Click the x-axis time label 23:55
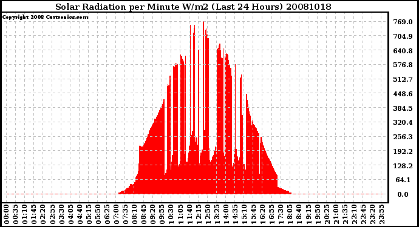 (x=381, y=214)
